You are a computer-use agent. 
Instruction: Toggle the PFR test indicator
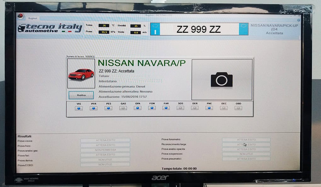(94, 108)
